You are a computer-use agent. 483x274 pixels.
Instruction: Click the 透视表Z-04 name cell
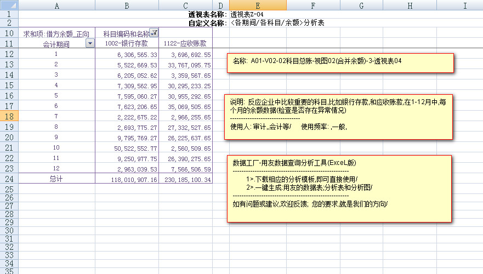pyautogui.click(x=251, y=14)
